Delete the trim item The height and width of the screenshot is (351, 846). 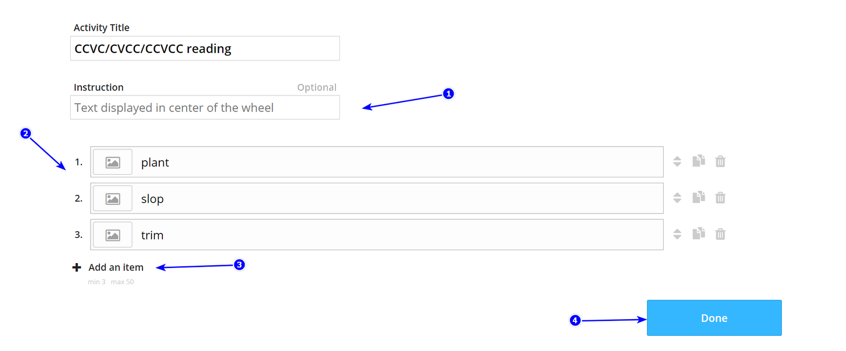(720, 233)
